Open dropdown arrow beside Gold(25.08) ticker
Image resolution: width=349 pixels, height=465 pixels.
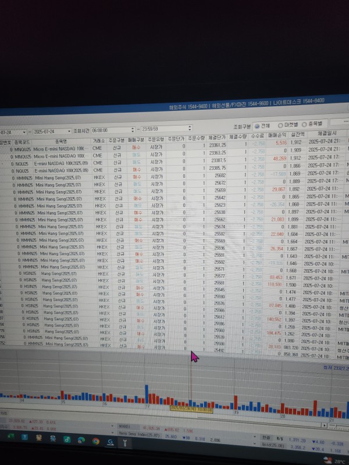tap(255, 444)
